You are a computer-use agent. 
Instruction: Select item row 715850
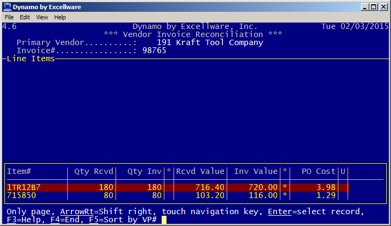click(x=178, y=195)
